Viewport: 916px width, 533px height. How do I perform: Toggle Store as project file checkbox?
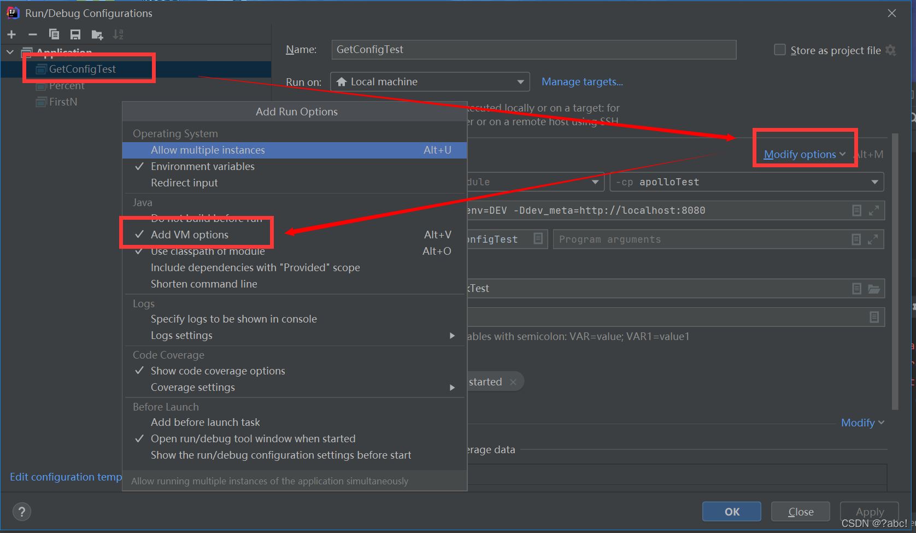tap(780, 50)
